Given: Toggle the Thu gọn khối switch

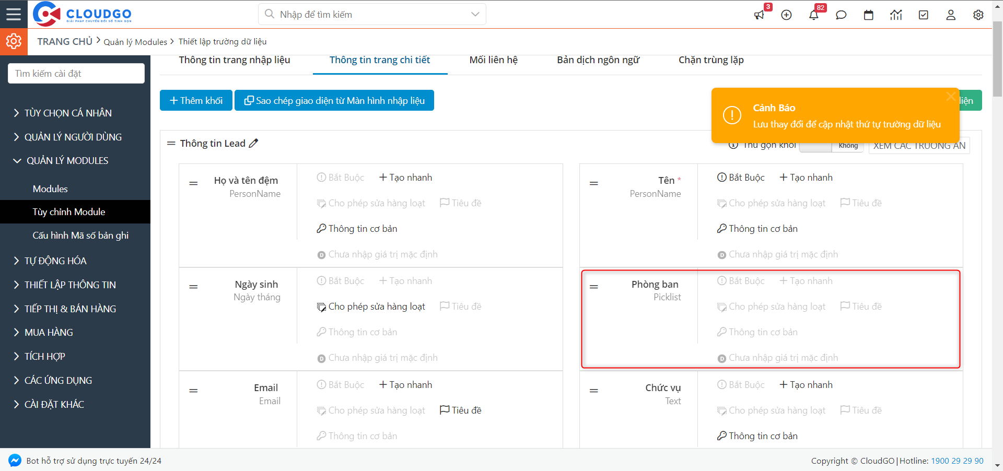Looking at the screenshot, I should point(831,146).
